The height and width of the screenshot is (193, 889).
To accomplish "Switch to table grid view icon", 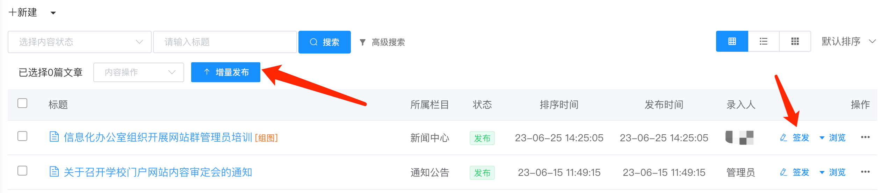I will [732, 42].
